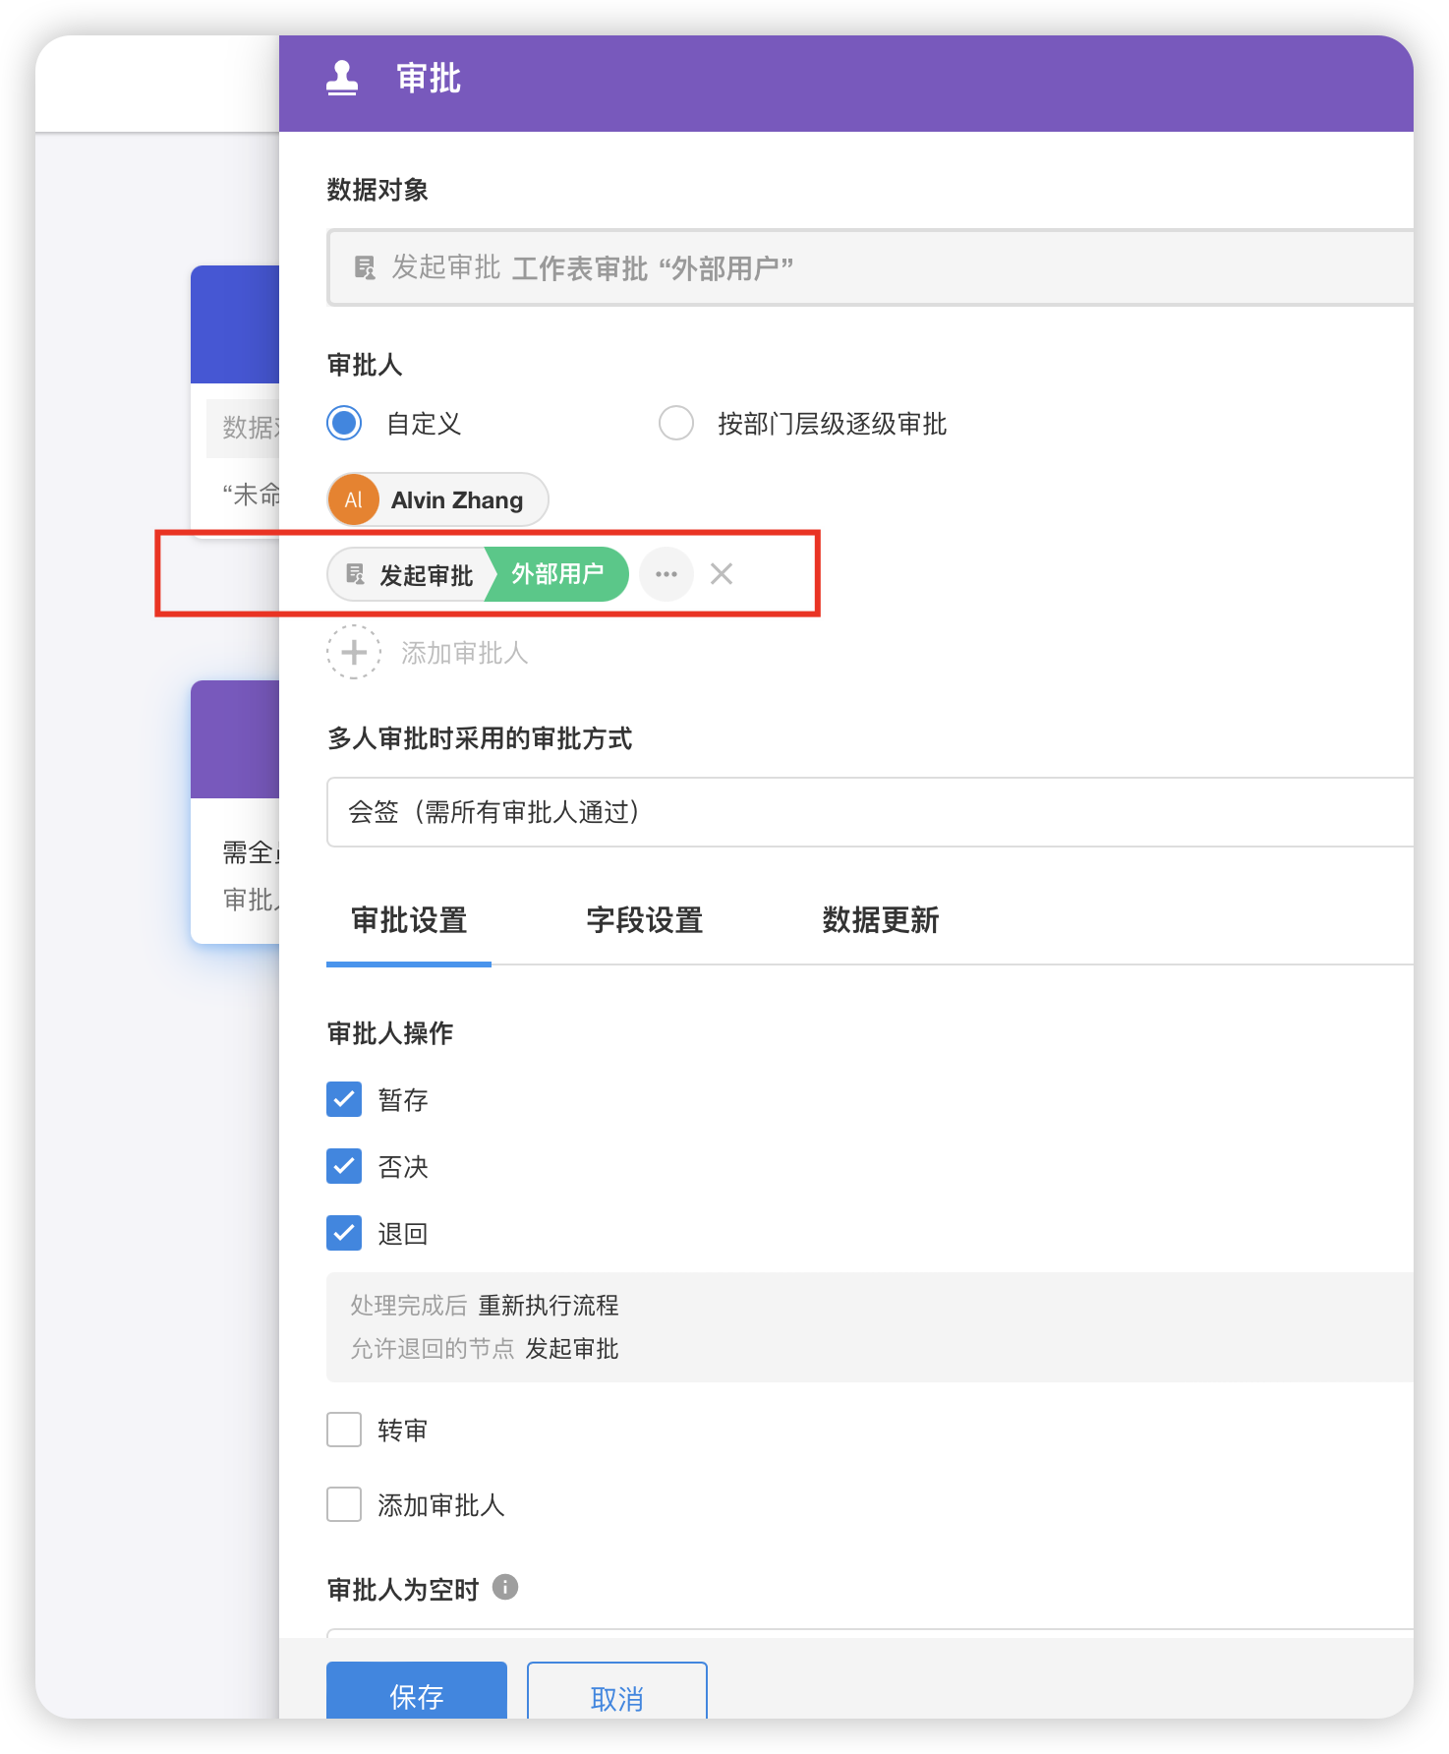Click the 取消 button
This screenshot has height=1754, width=1449.
[617, 1693]
